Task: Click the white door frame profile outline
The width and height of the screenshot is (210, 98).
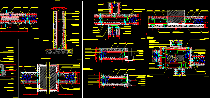Action: pyautogui.click(x=129, y=54)
